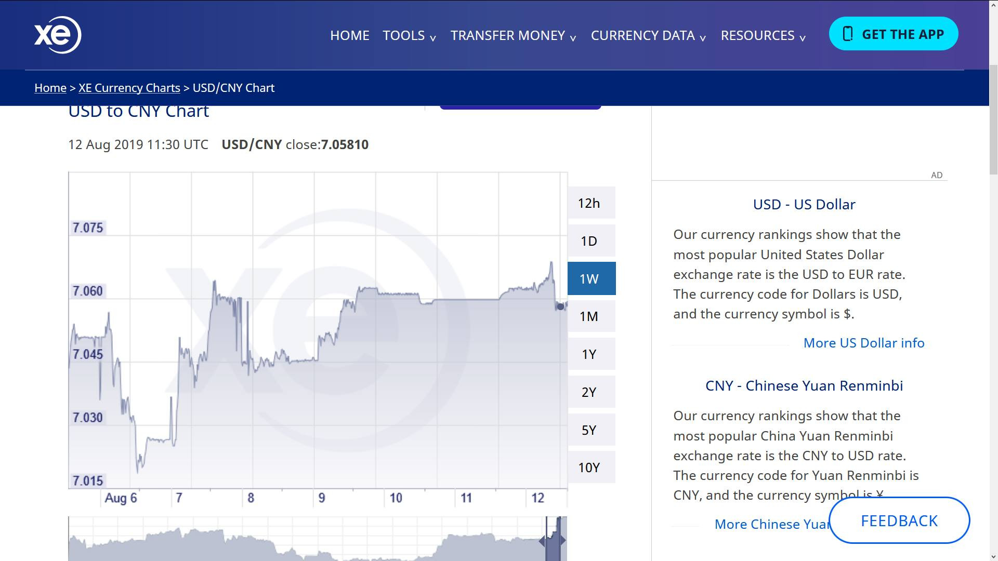Screen dimensions: 998x561
Task: Click the left arrow handle on range slider
Action: point(542,541)
